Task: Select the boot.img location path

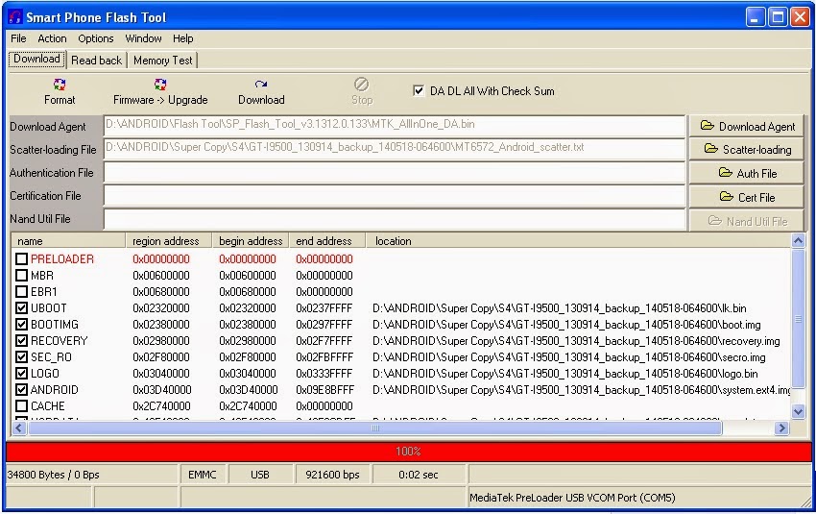Action: [566, 325]
